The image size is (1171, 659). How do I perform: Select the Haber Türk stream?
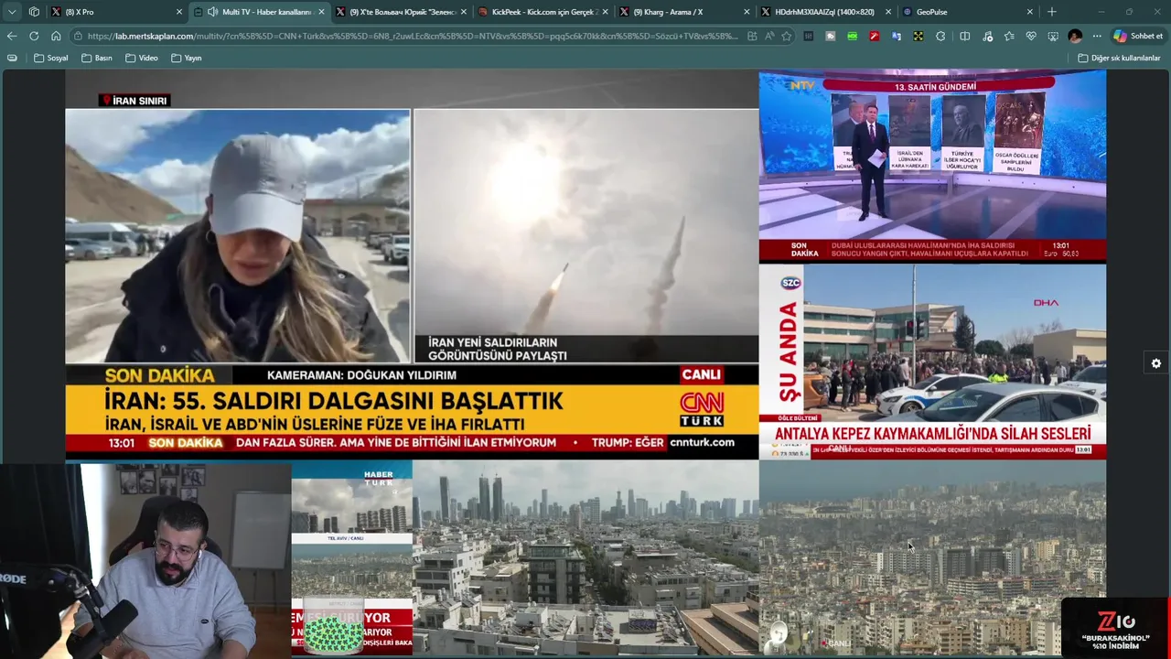(352, 557)
